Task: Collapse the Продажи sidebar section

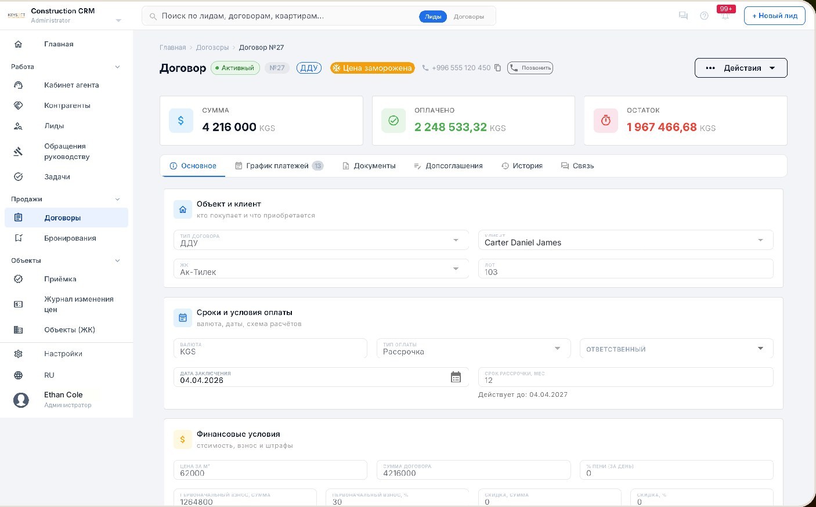Action: (117, 199)
